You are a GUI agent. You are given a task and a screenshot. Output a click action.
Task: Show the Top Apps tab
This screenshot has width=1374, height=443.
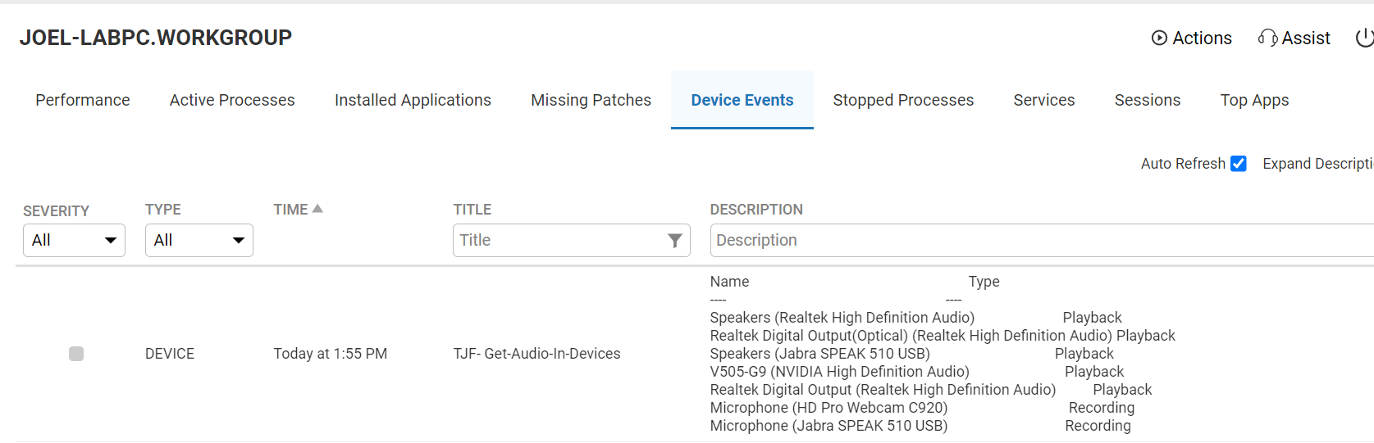click(x=1254, y=100)
